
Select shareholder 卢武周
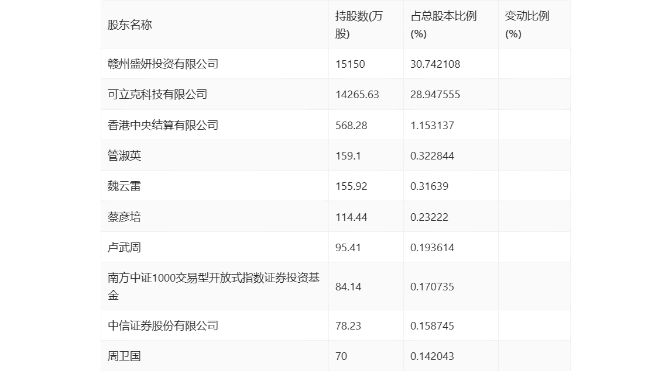(x=124, y=247)
